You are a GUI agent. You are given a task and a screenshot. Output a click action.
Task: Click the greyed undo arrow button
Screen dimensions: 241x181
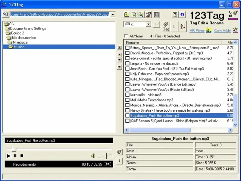[x=156, y=24]
